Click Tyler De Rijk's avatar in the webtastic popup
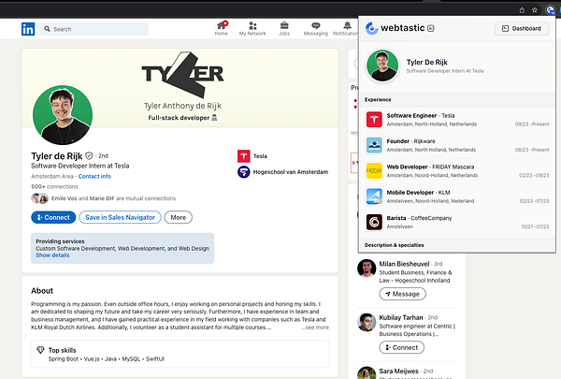This screenshot has height=379, width=561. pyautogui.click(x=382, y=66)
